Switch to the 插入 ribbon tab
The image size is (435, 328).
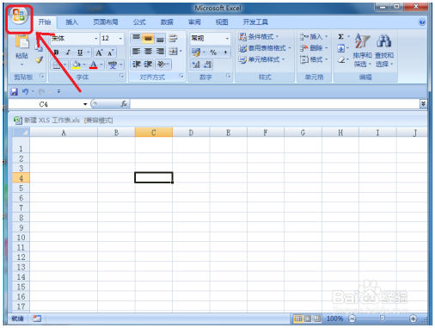(x=71, y=22)
